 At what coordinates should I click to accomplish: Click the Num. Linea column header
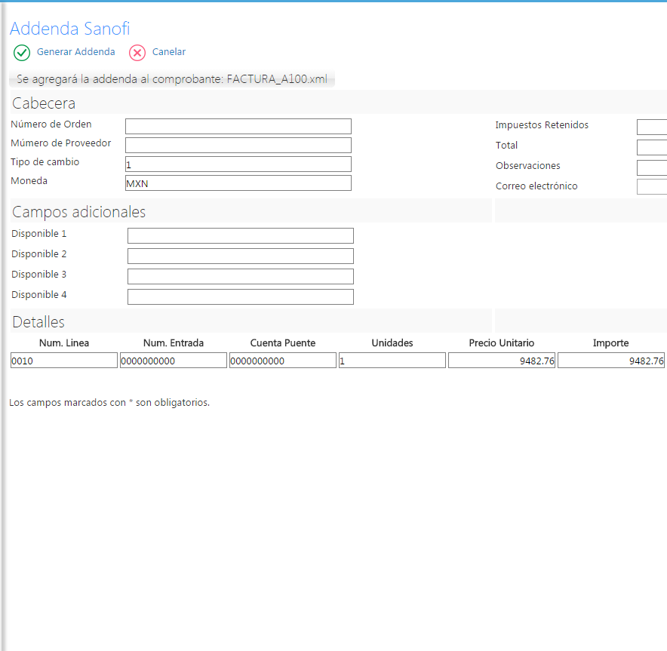click(x=64, y=343)
